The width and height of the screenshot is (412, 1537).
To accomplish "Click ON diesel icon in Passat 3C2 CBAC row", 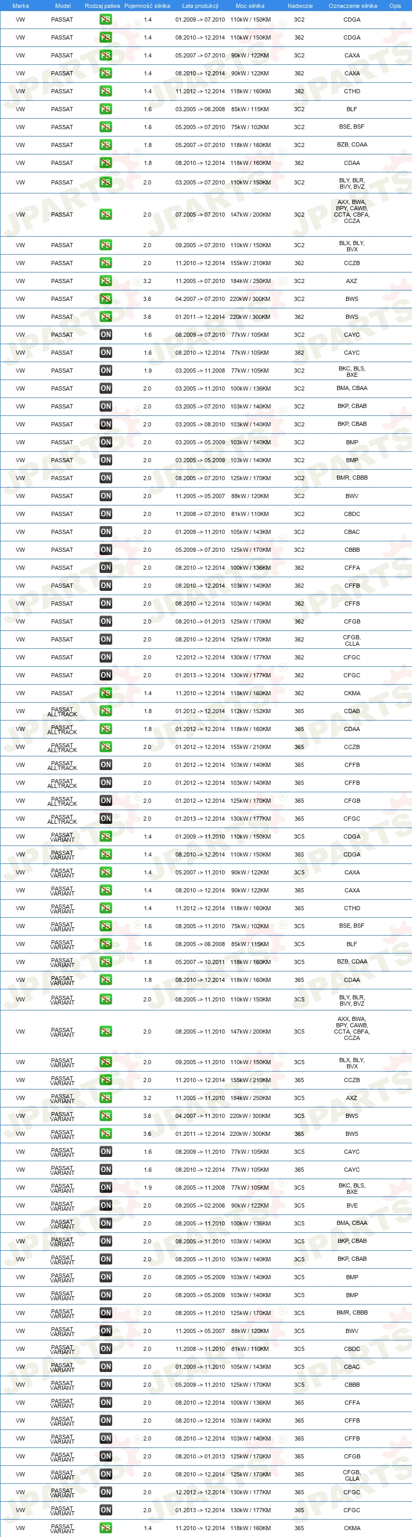I will coord(105,532).
